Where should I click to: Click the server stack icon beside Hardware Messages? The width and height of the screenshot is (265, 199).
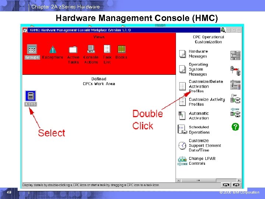[235, 55]
